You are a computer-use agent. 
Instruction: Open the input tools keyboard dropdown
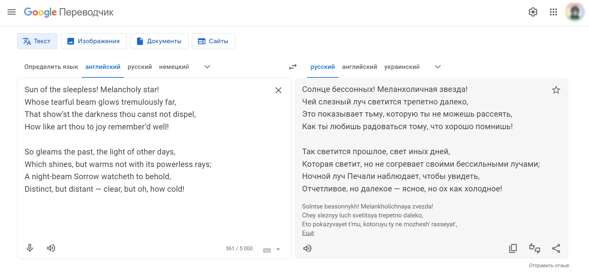pyautogui.click(x=278, y=249)
